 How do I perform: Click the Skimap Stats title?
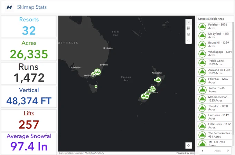(32, 7)
